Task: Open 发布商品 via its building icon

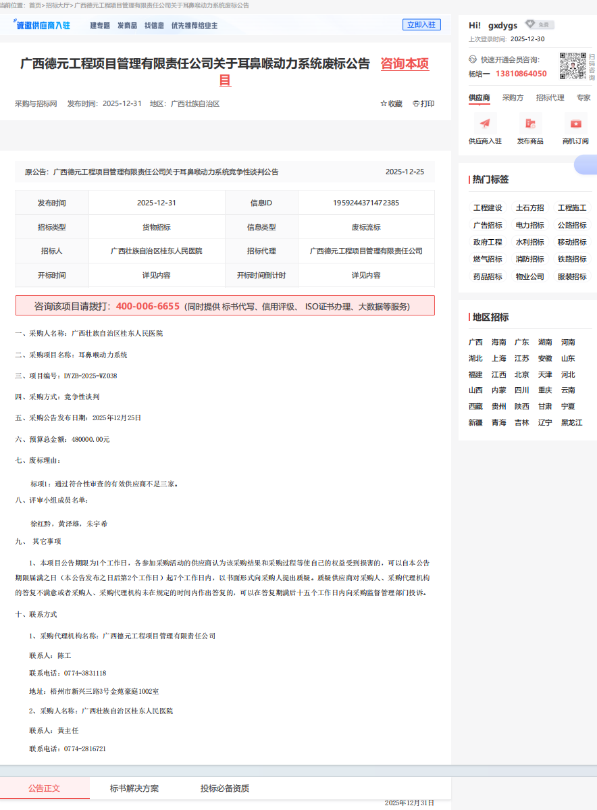Action: pyautogui.click(x=530, y=122)
